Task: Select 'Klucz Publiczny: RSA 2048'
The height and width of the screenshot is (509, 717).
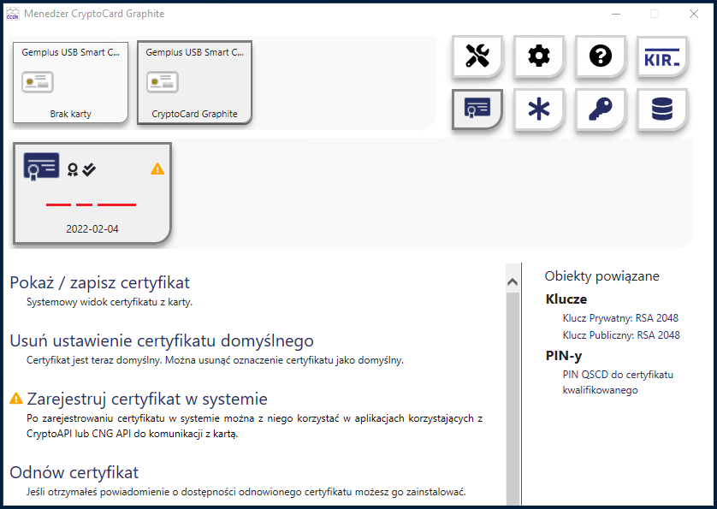Action: click(x=621, y=335)
